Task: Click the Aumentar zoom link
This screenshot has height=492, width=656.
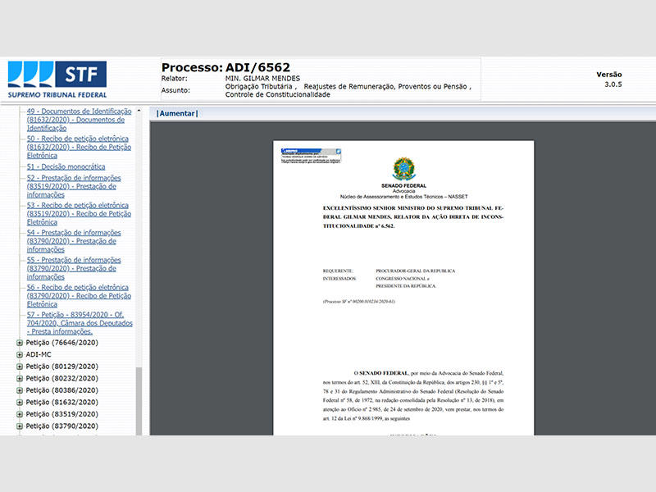Action: (177, 113)
